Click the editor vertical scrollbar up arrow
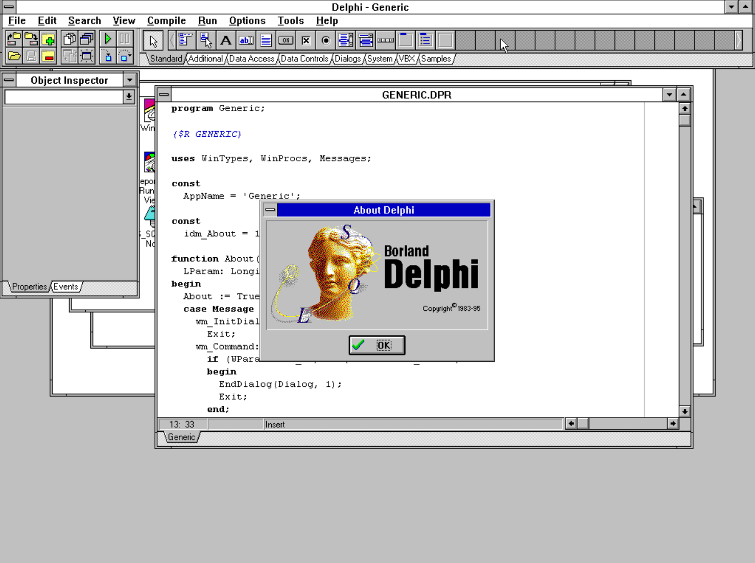The height and width of the screenshot is (563, 755). 685,109
